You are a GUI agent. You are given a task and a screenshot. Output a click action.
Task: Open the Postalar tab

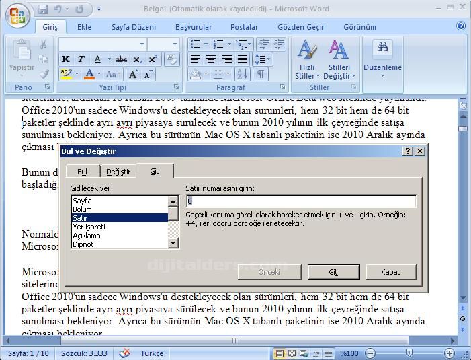244,27
